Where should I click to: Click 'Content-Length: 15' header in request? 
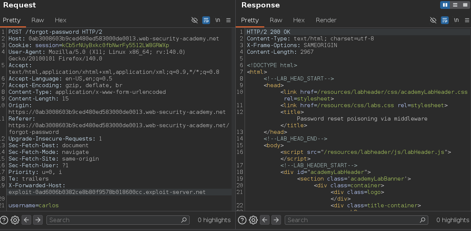[39, 99]
